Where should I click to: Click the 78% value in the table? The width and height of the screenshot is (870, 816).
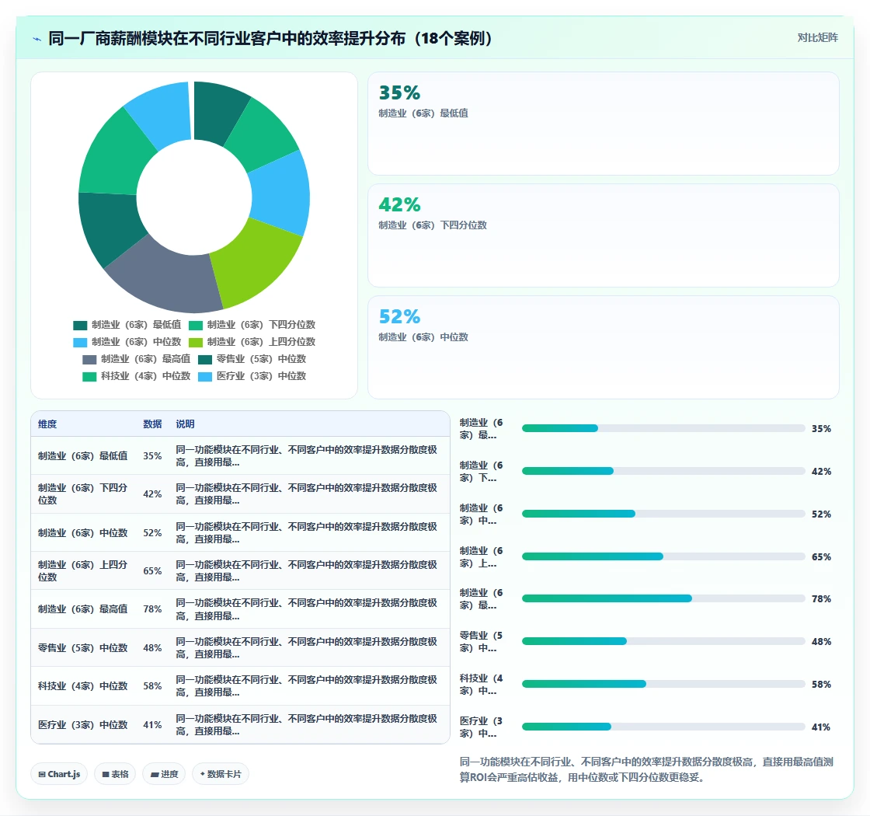(152, 609)
